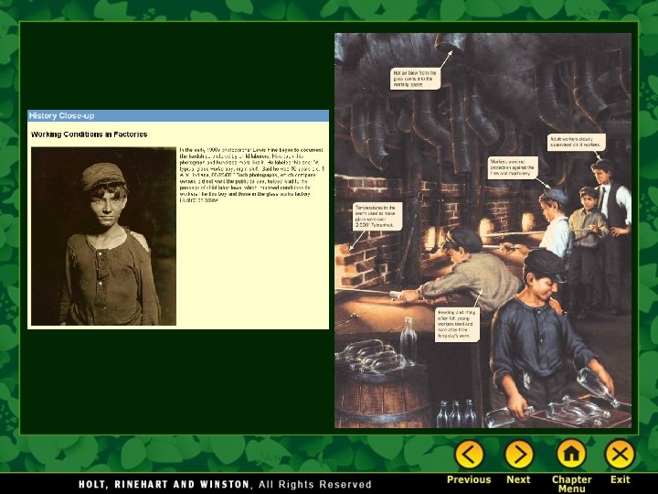Open the glass factory illustration
This screenshot has width=658, height=494.
[x=483, y=231]
